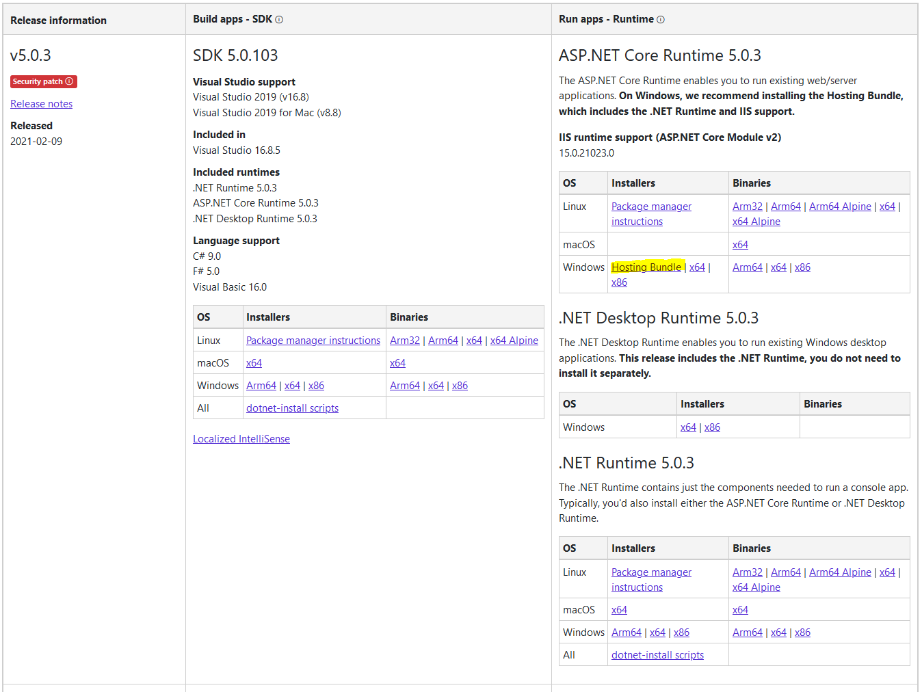This screenshot has width=922, height=692.
Task: Download SDK Windows x64 binary
Action: (436, 386)
